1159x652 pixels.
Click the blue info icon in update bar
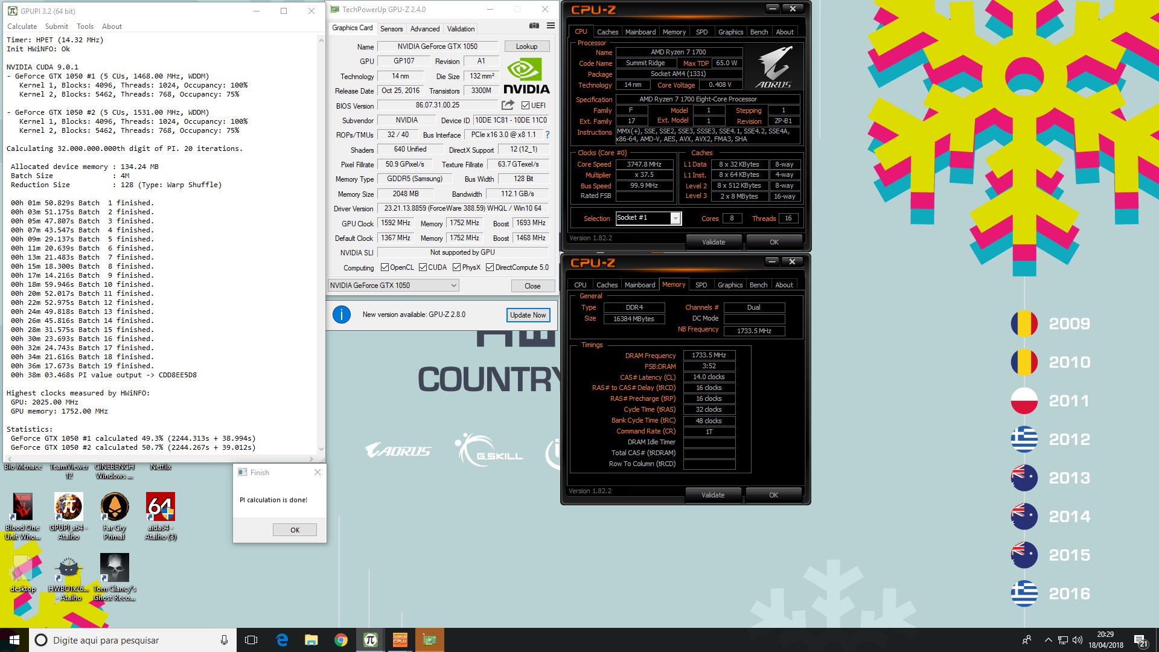342,315
